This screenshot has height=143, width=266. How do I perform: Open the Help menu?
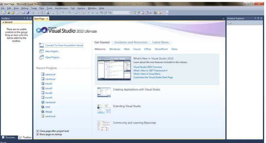coord(101,8)
